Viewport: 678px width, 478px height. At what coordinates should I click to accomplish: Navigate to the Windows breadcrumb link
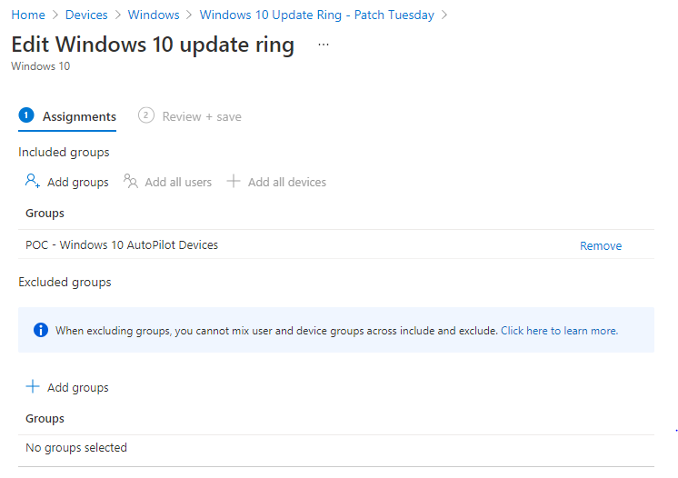[154, 15]
